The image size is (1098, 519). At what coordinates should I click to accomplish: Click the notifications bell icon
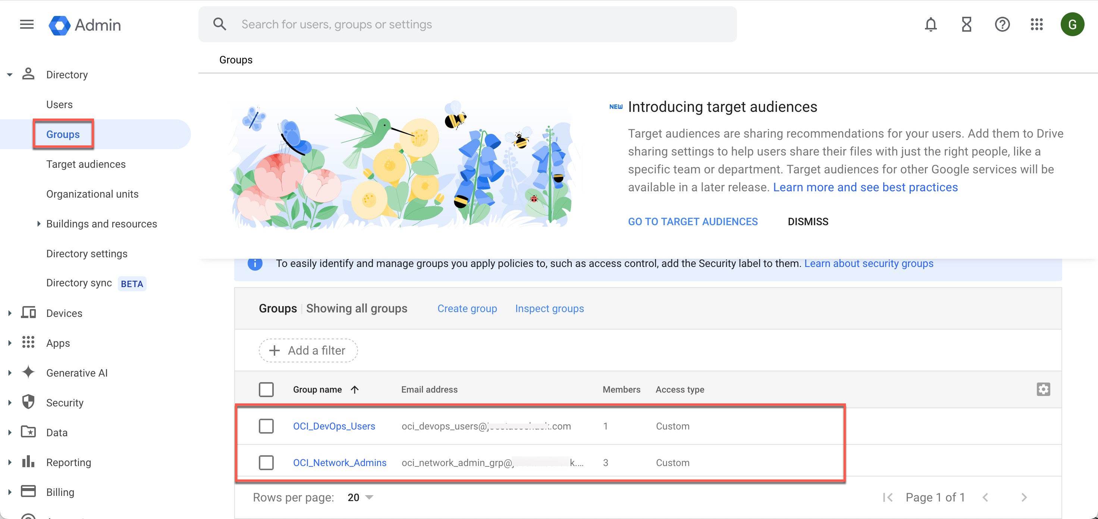tap(930, 24)
